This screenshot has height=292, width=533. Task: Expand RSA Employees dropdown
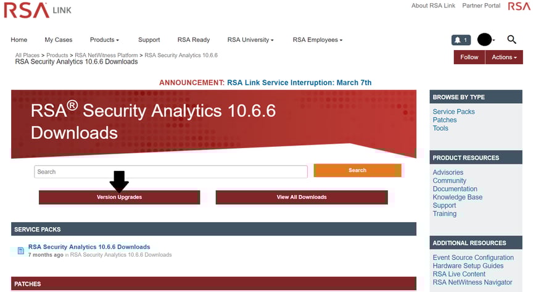point(318,40)
